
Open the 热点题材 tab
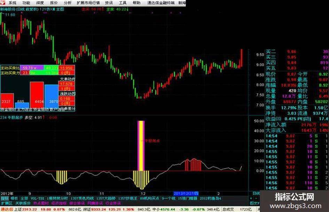41,203
